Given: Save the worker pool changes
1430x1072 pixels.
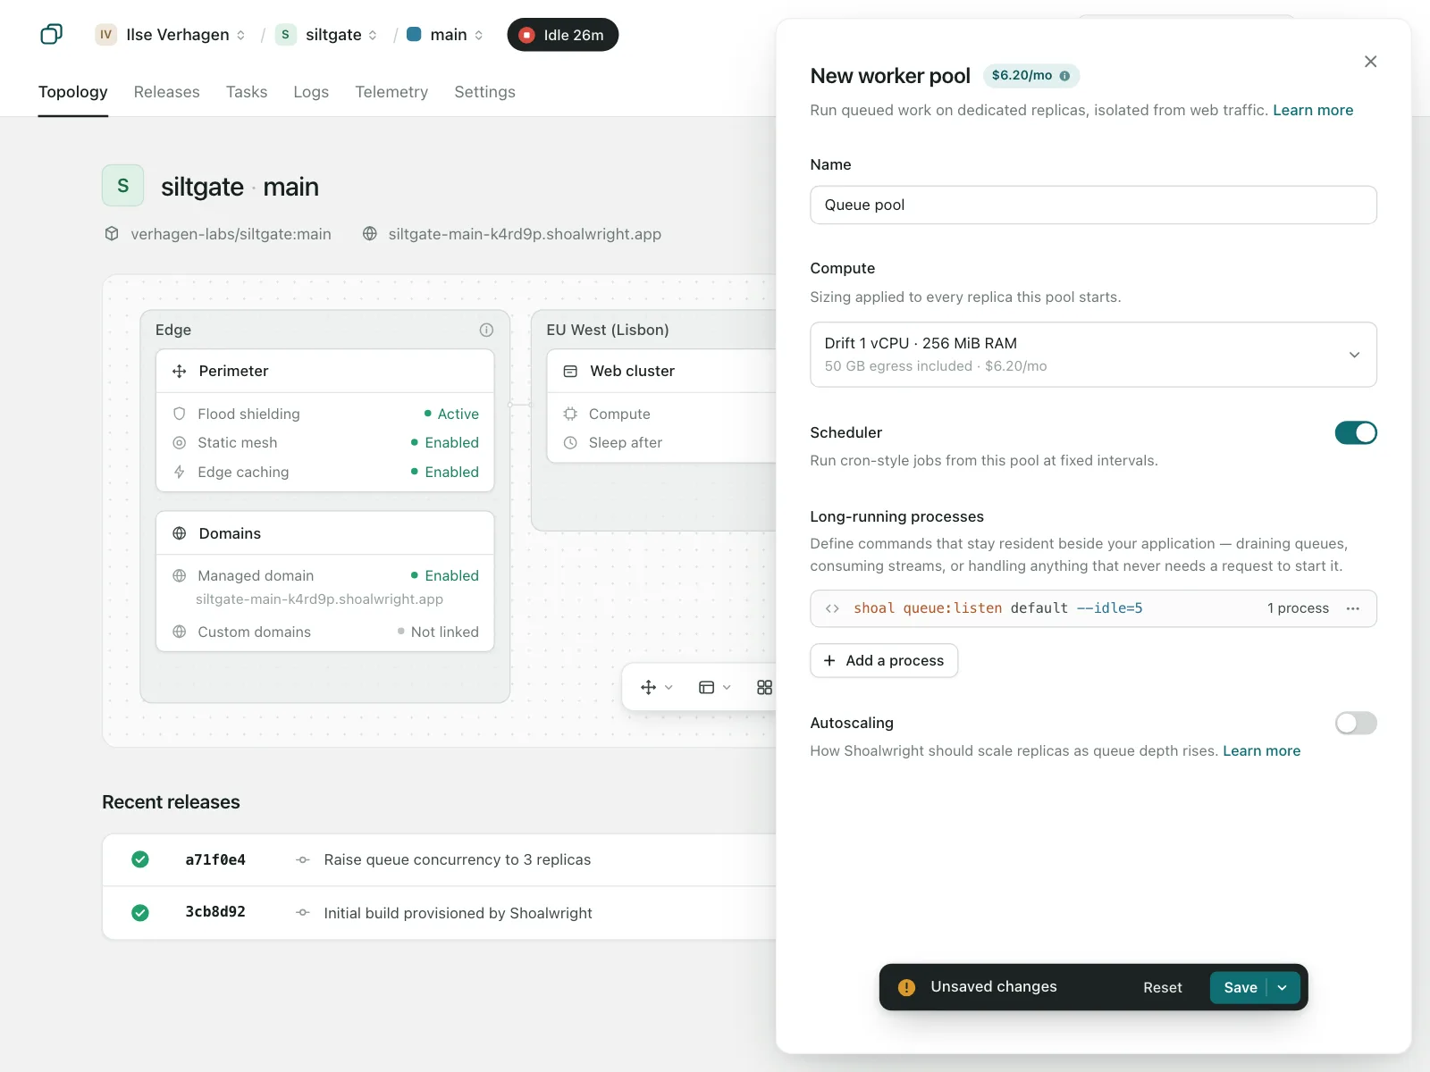Looking at the screenshot, I should [x=1240, y=987].
